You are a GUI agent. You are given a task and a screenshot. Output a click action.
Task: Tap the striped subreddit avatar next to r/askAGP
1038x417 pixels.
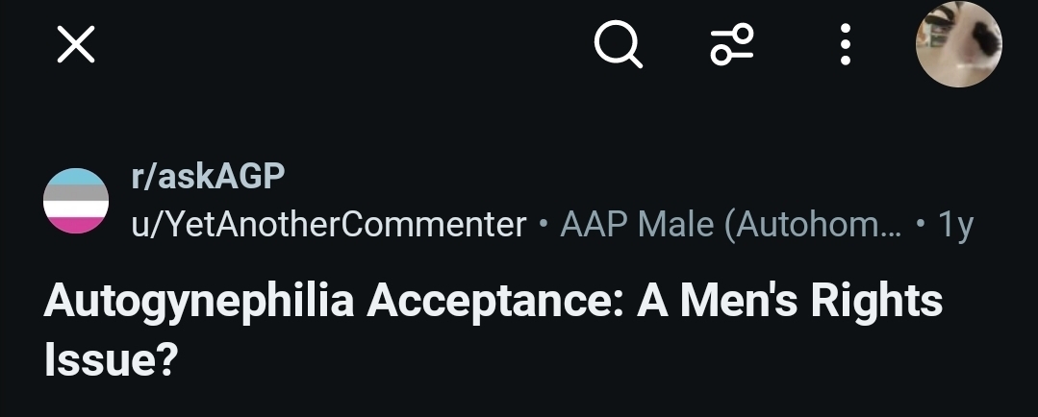pyautogui.click(x=77, y=201)
